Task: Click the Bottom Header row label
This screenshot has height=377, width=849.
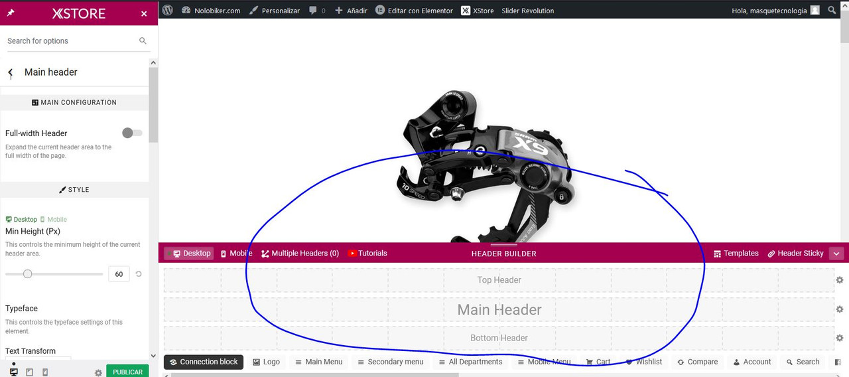Action: (499, 338)
